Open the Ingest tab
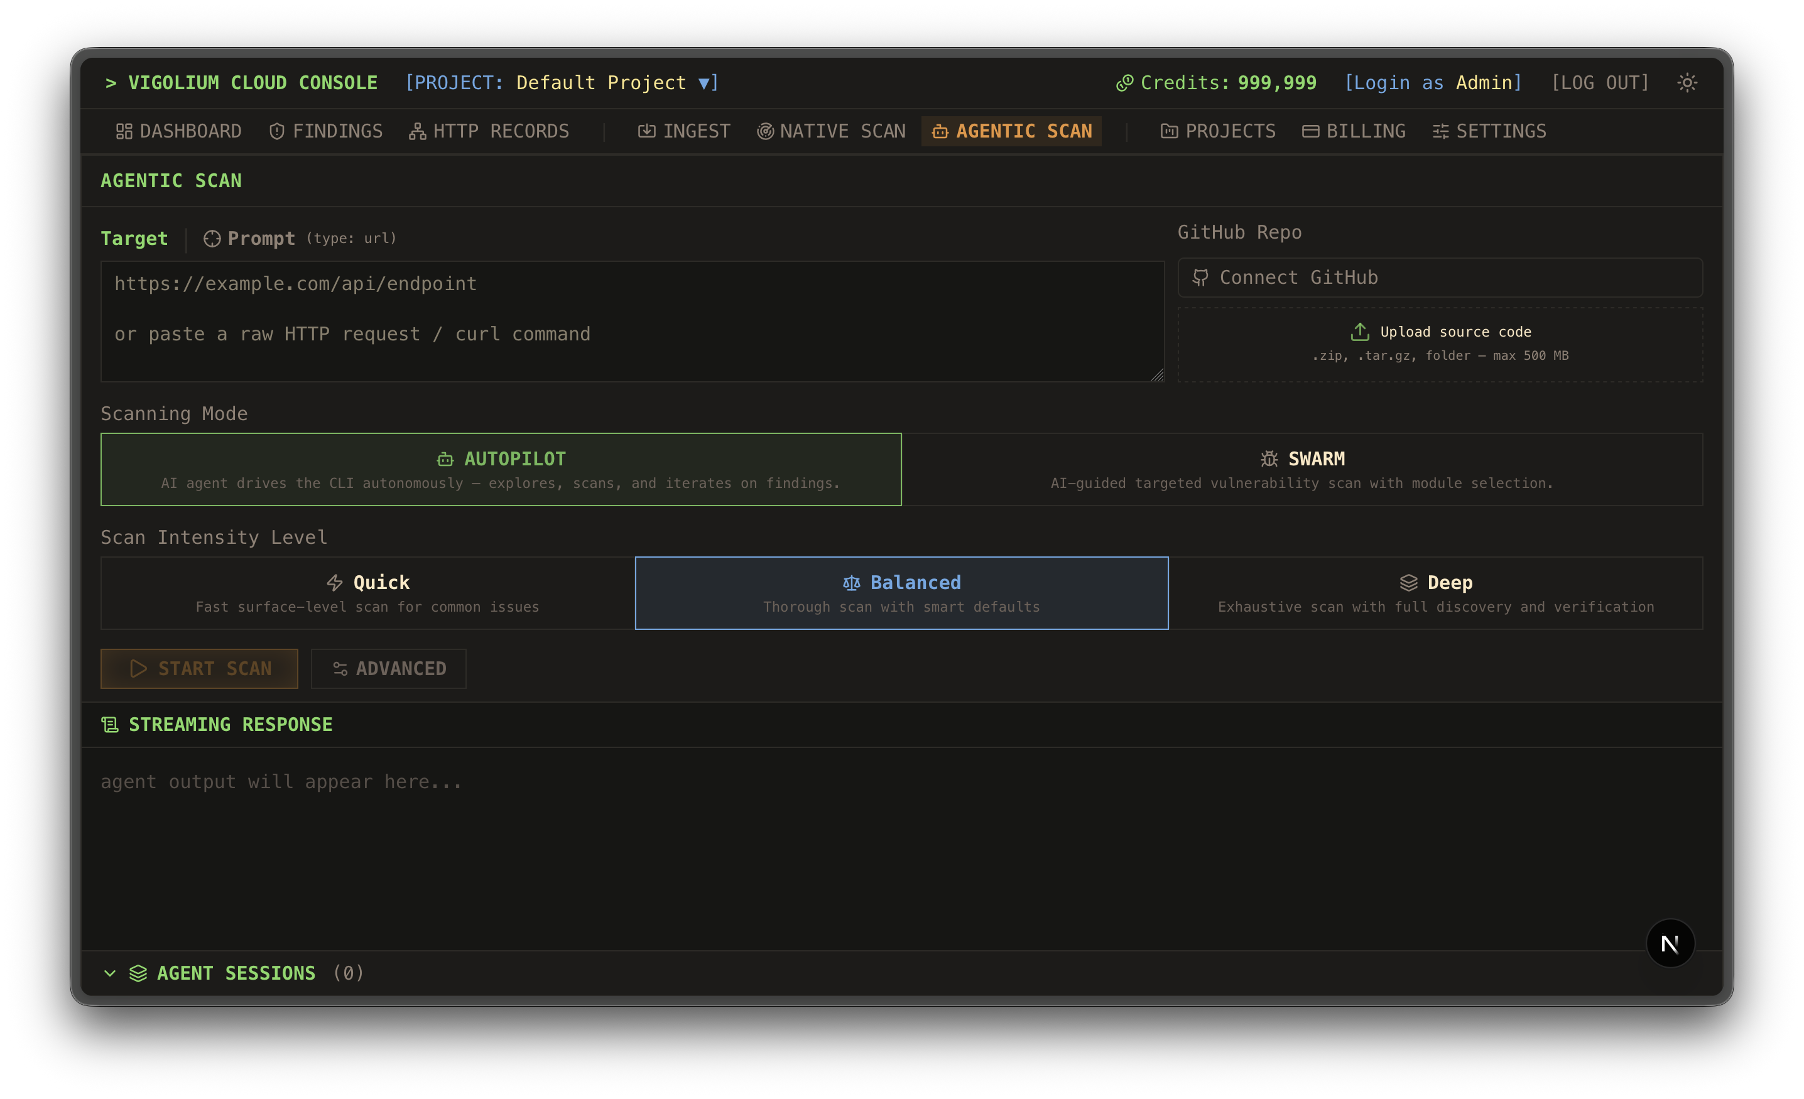The width and height of the screenshot is (1804, 1099). (684, 131)
